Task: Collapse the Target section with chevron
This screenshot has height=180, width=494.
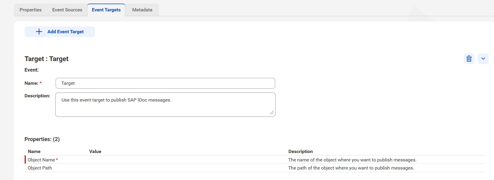Action: pos(483,59)
